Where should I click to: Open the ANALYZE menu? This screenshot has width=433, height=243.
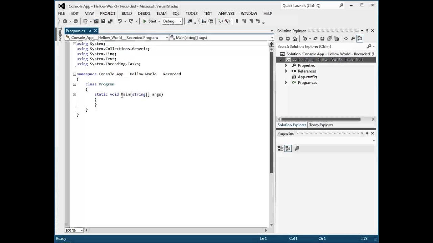[226, 13]
